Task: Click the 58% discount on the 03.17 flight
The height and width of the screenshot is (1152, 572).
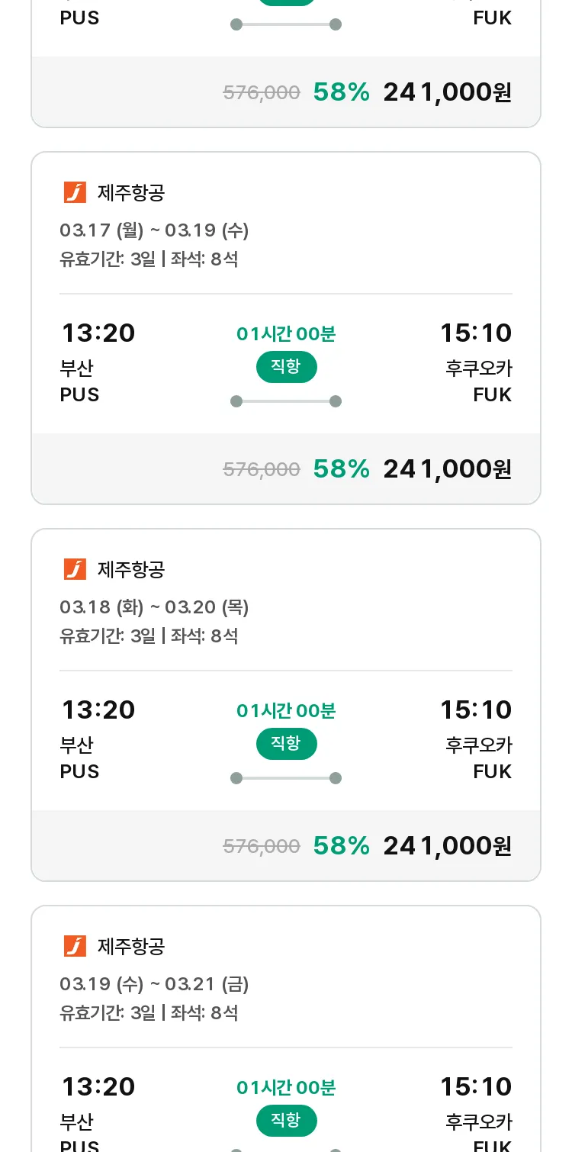Action: [341, 469]
